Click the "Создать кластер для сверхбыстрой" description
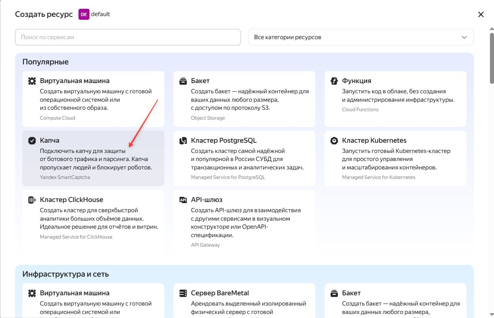494x318 pixels. pos(99,218)
